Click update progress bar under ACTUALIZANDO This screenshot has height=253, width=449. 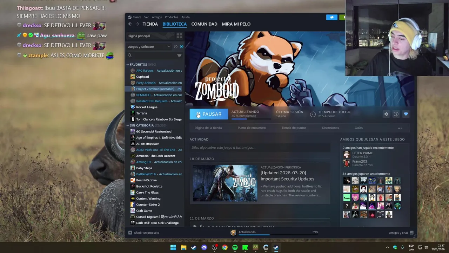pyautogui.click(x=251, y=119)
